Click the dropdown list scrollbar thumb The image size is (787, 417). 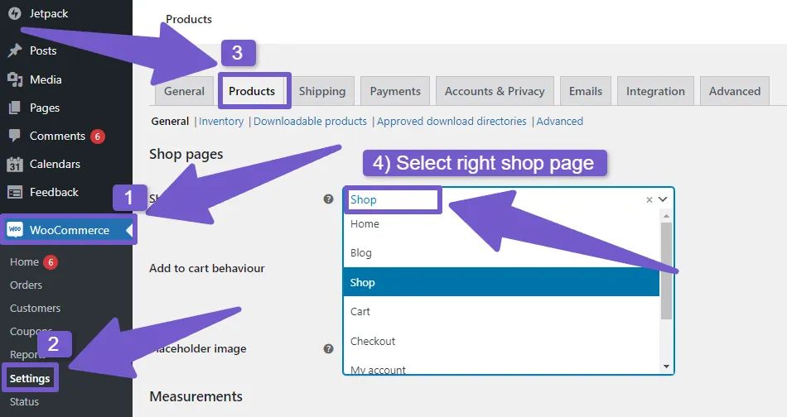(x=666, y=271)
